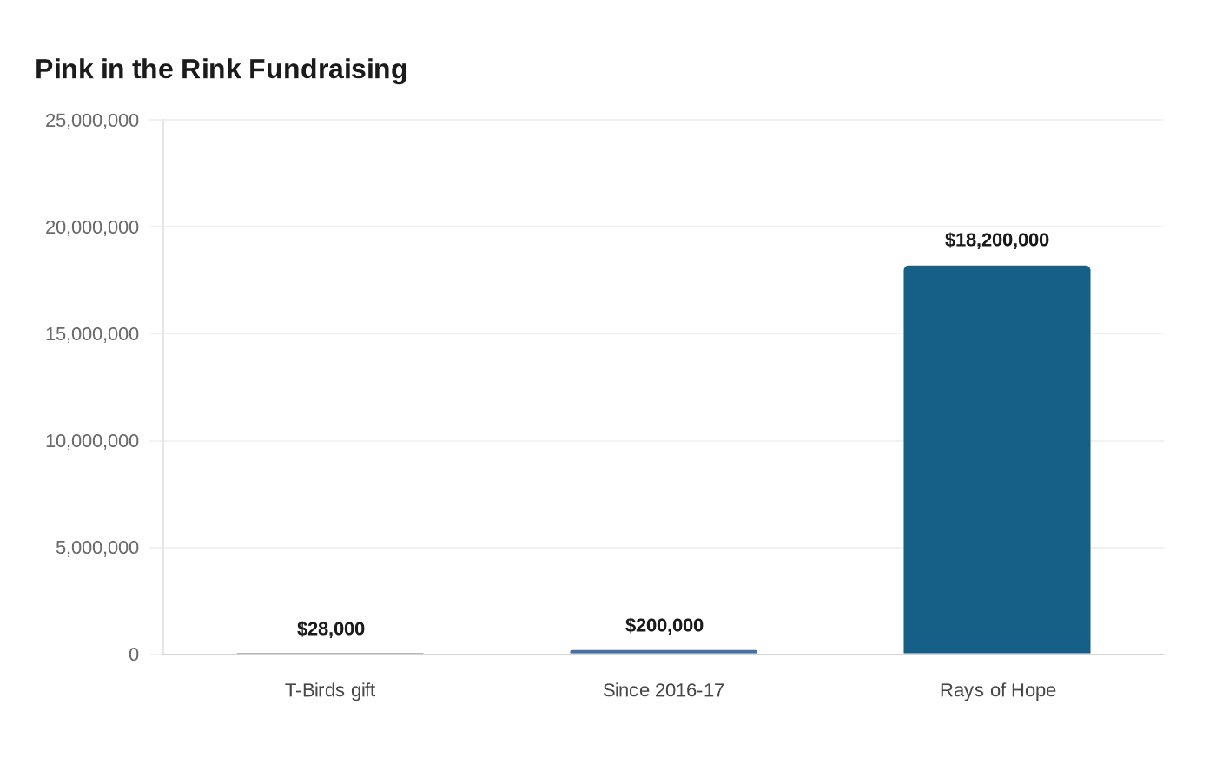Click the chart title Pink in the Rink Fundraising
The width and height of the screenshot is (1216, 764).
221,69
